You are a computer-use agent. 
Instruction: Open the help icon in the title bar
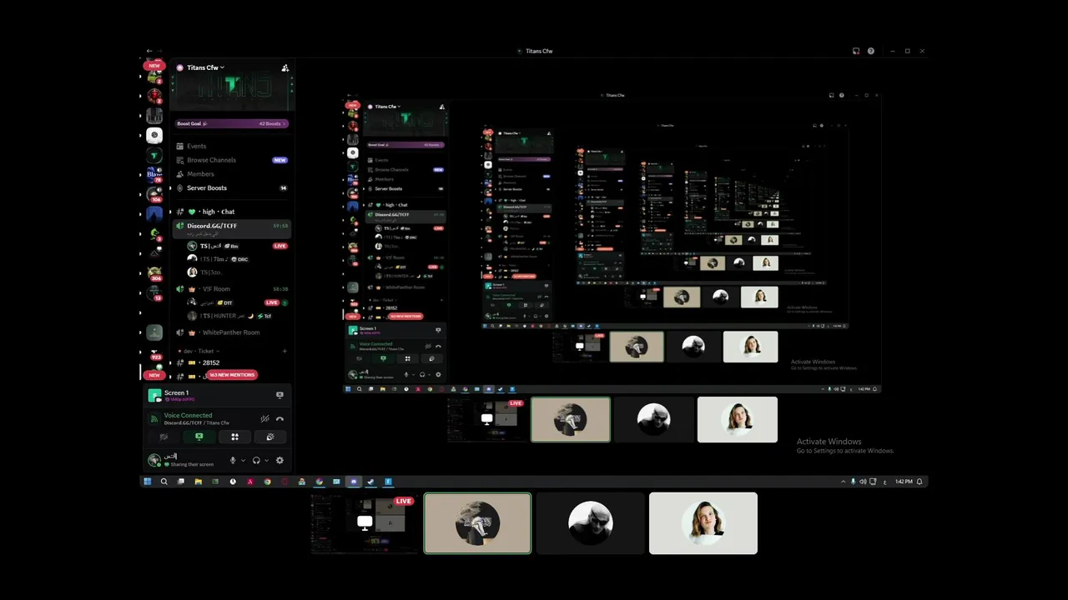tap(871, 51)
